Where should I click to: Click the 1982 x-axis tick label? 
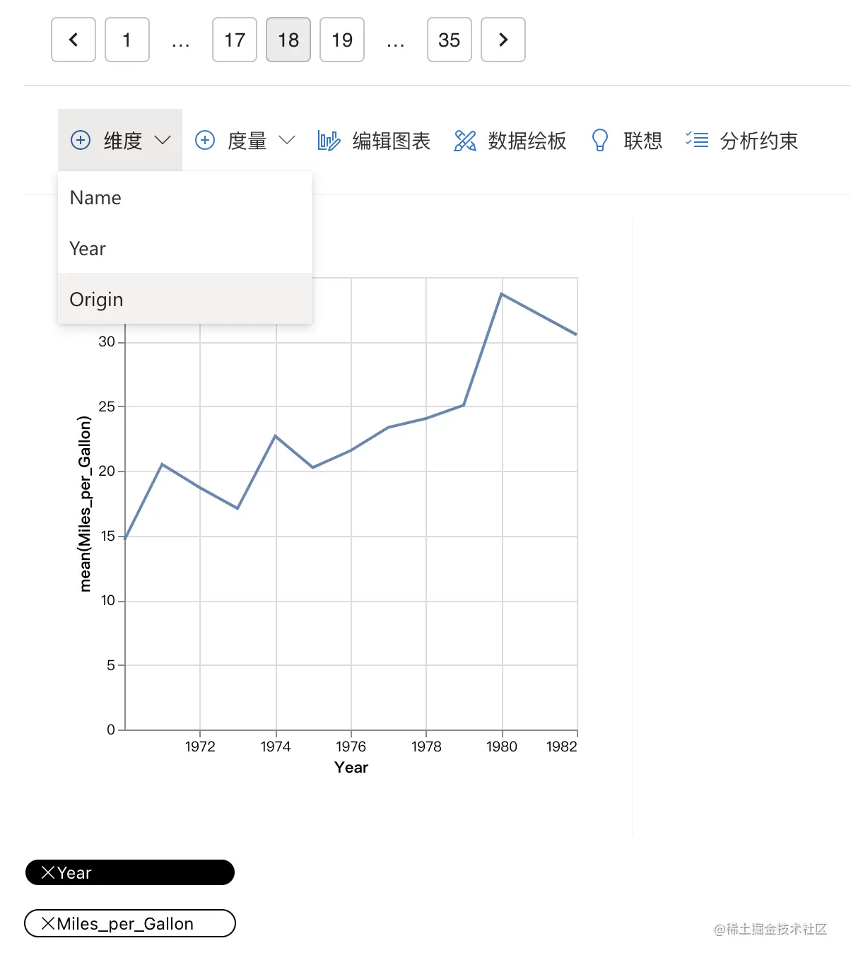click(562, 747)
